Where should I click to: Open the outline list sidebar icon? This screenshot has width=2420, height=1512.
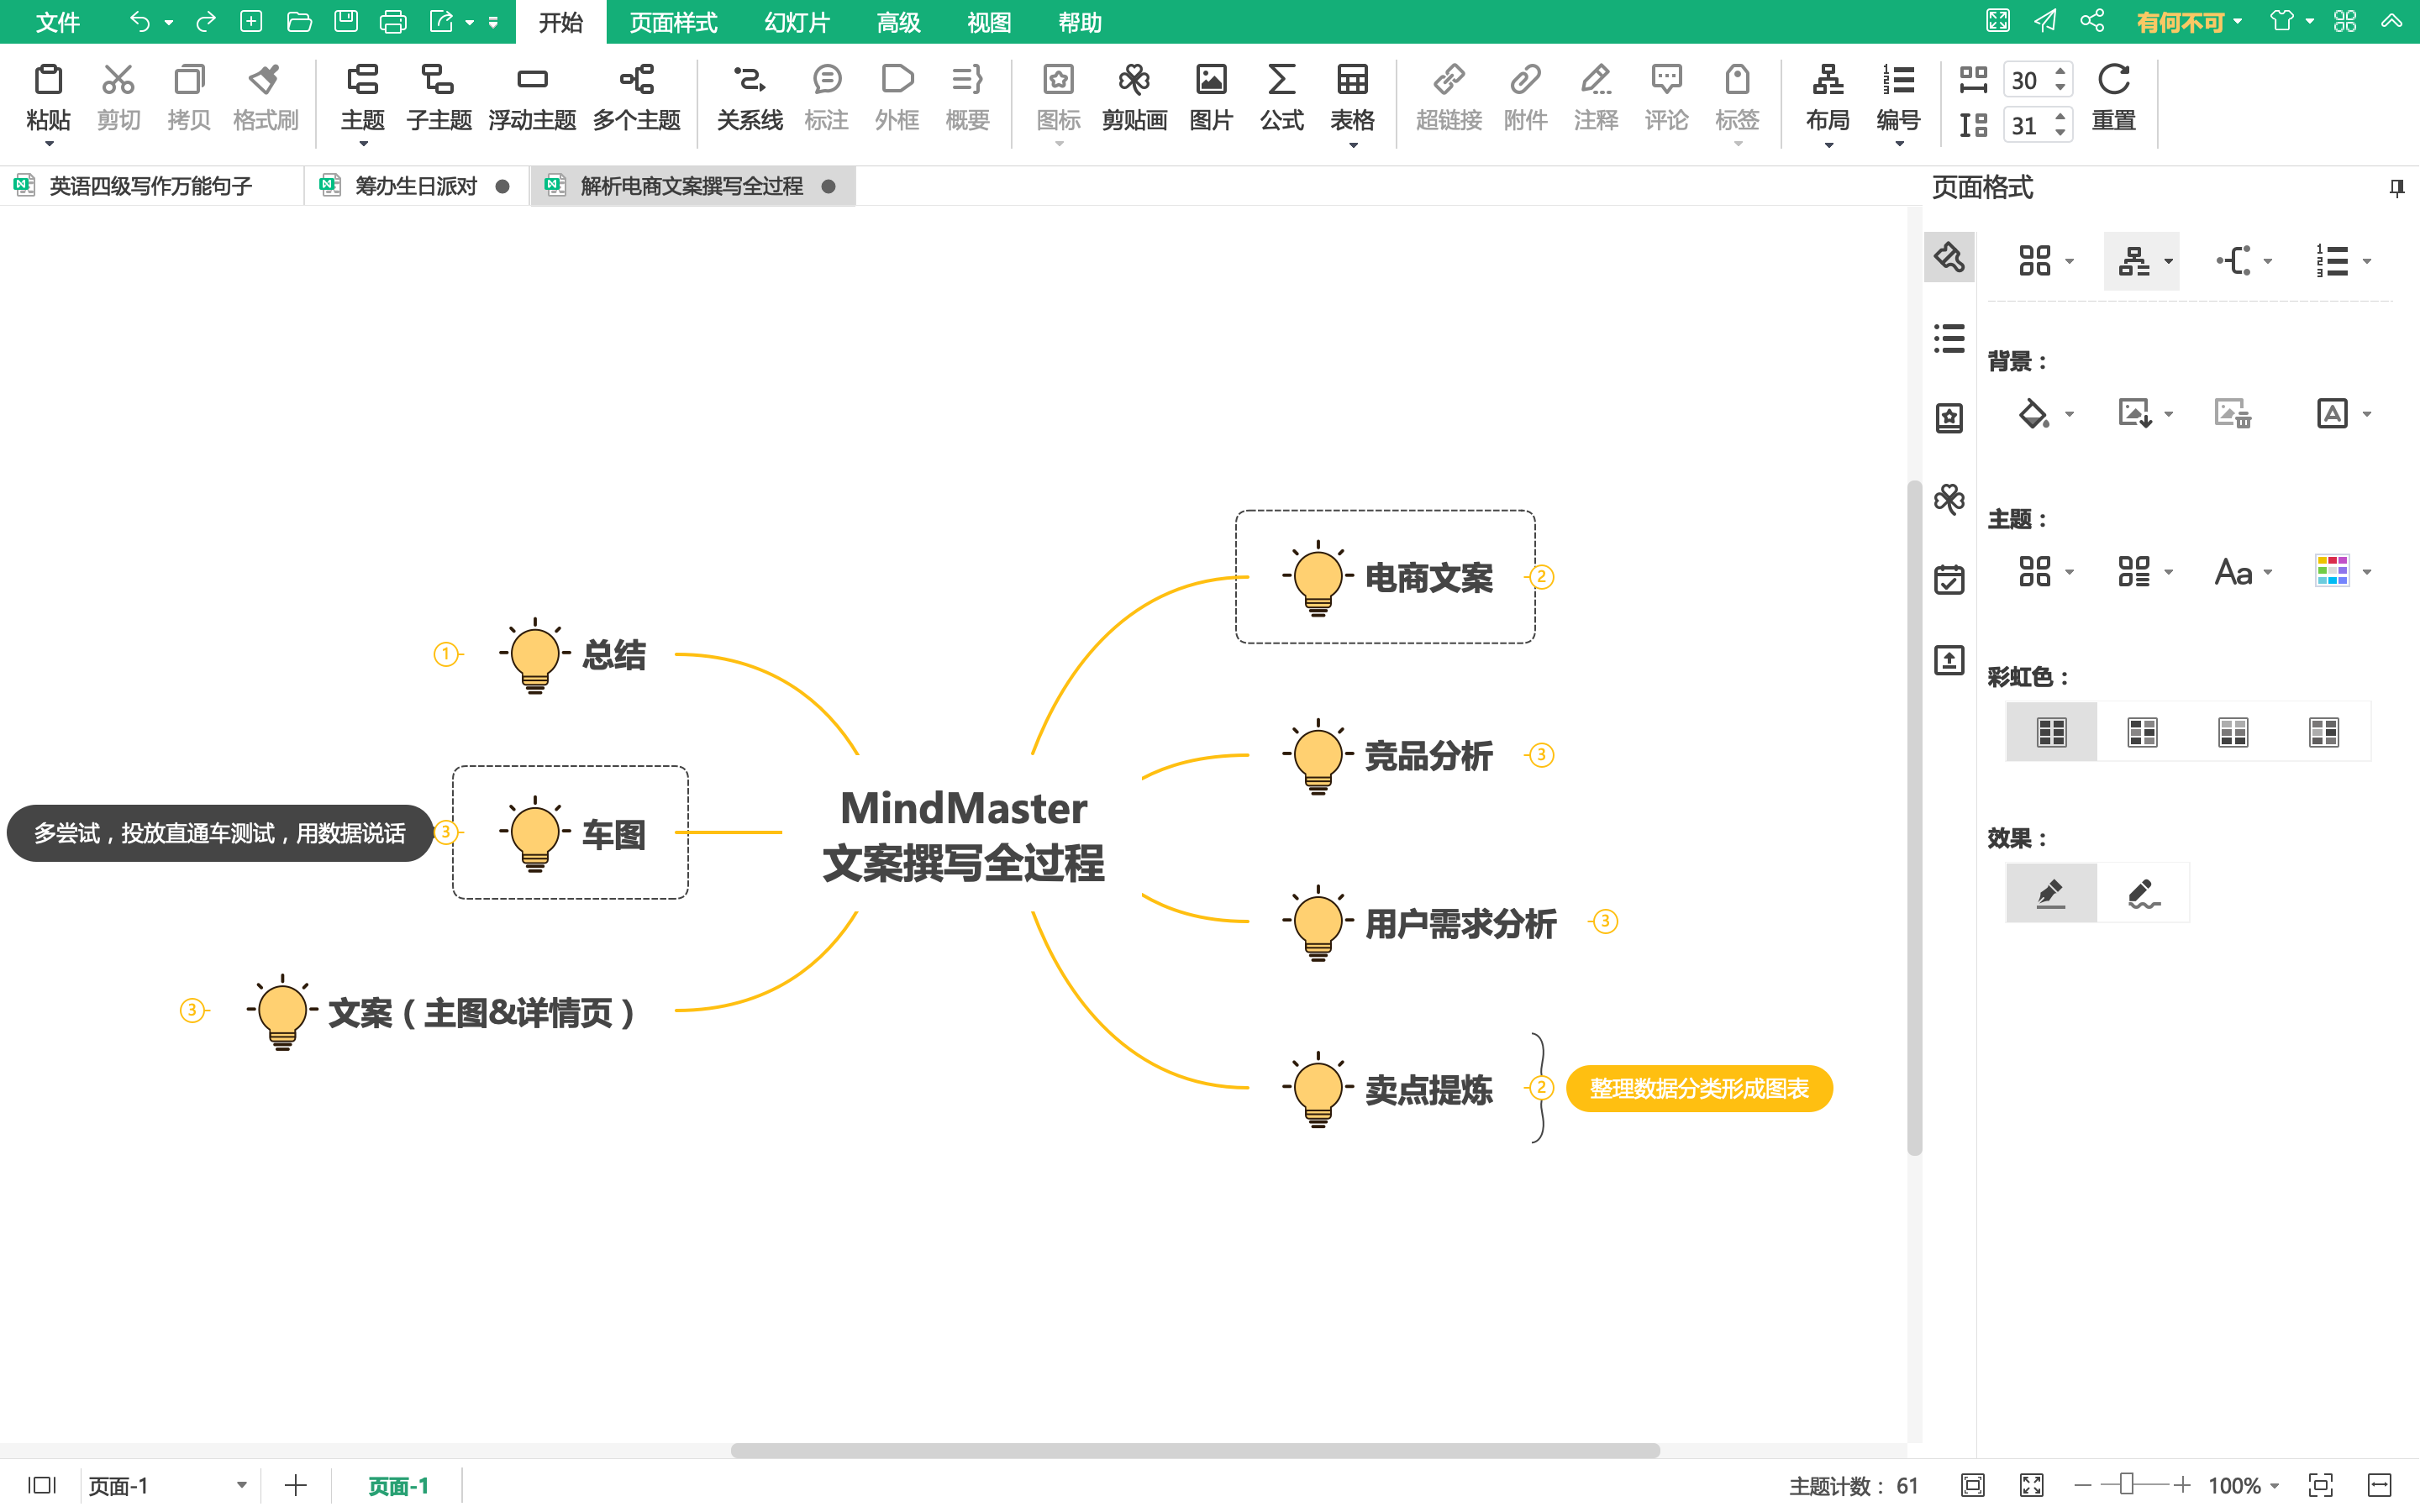1949,338
